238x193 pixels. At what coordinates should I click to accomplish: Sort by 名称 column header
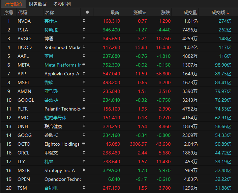[50, 13]
